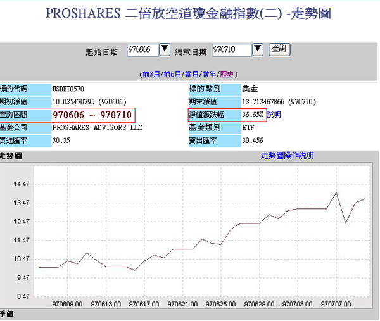Viewport: 380px width, 321px height.
Task: Click x-axis label 970707.00
Action: 336,304
